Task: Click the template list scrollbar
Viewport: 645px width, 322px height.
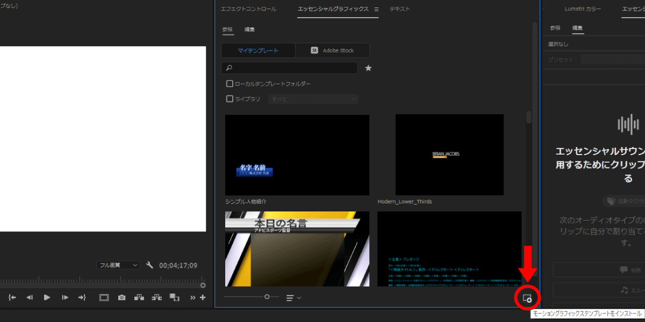Action: coord(529,117)
